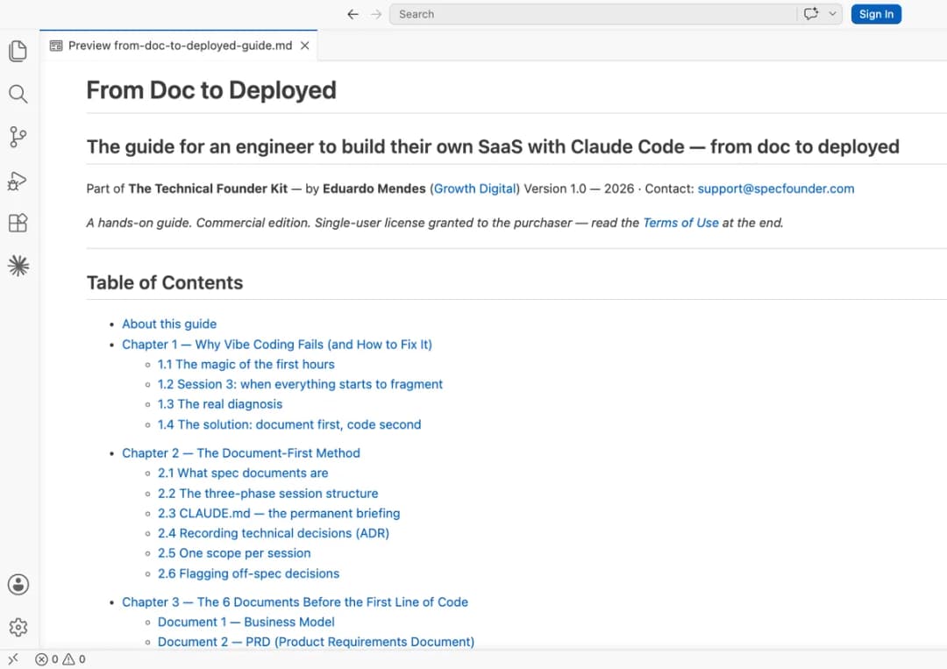Click the From Doc to Deployed heading

[211, 90]
